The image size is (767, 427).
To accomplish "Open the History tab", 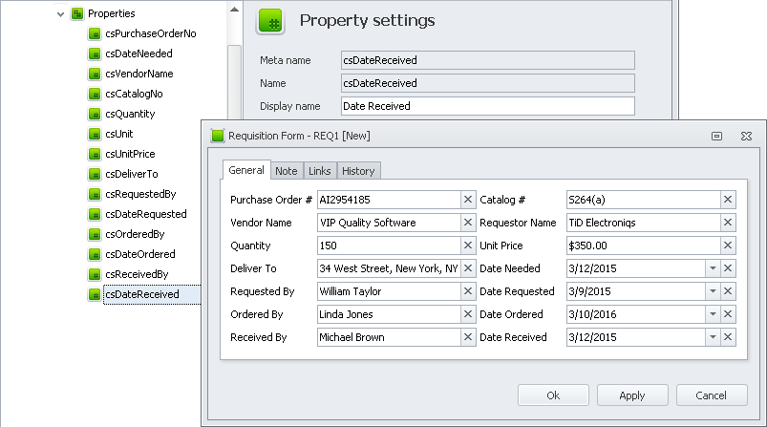I will pos(358,171).
